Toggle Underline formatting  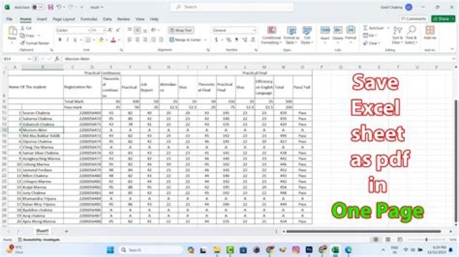point(75,39)
